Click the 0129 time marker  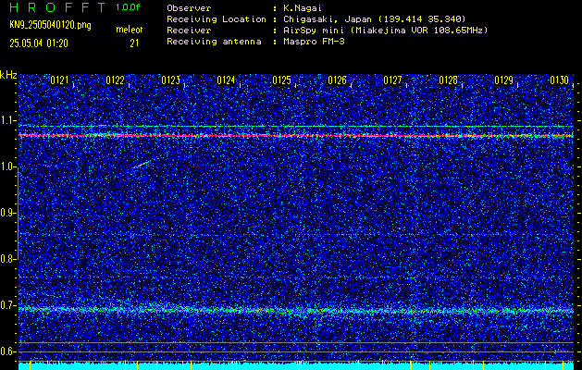pyautogui.click(x=503, y=80)
